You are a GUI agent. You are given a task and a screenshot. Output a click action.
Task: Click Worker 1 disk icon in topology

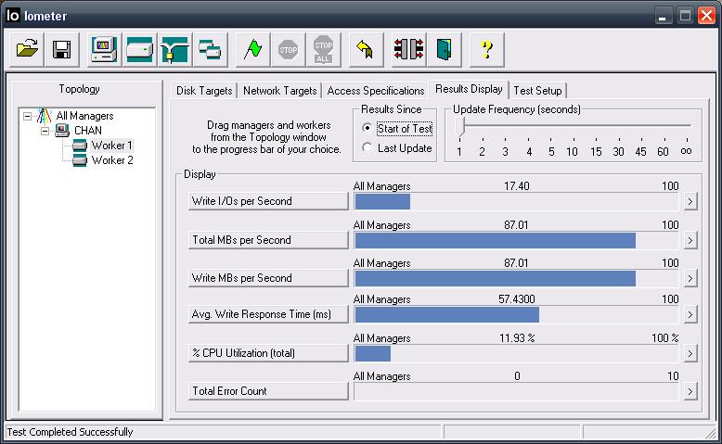click(80, 146)
